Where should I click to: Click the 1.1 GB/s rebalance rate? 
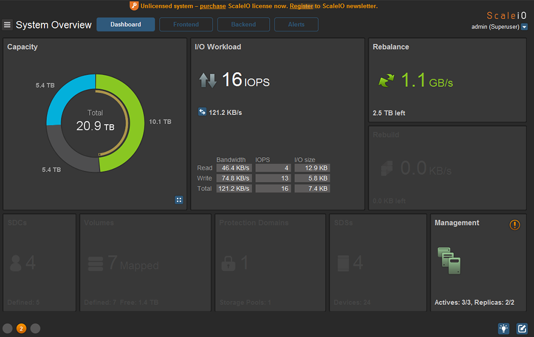[427, 81]
